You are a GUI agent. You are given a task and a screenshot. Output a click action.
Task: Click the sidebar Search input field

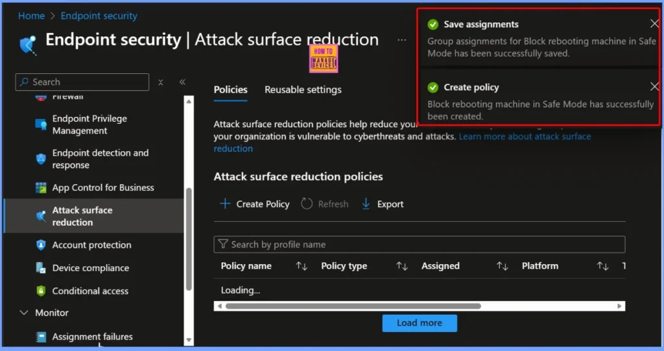coord(82,82)
